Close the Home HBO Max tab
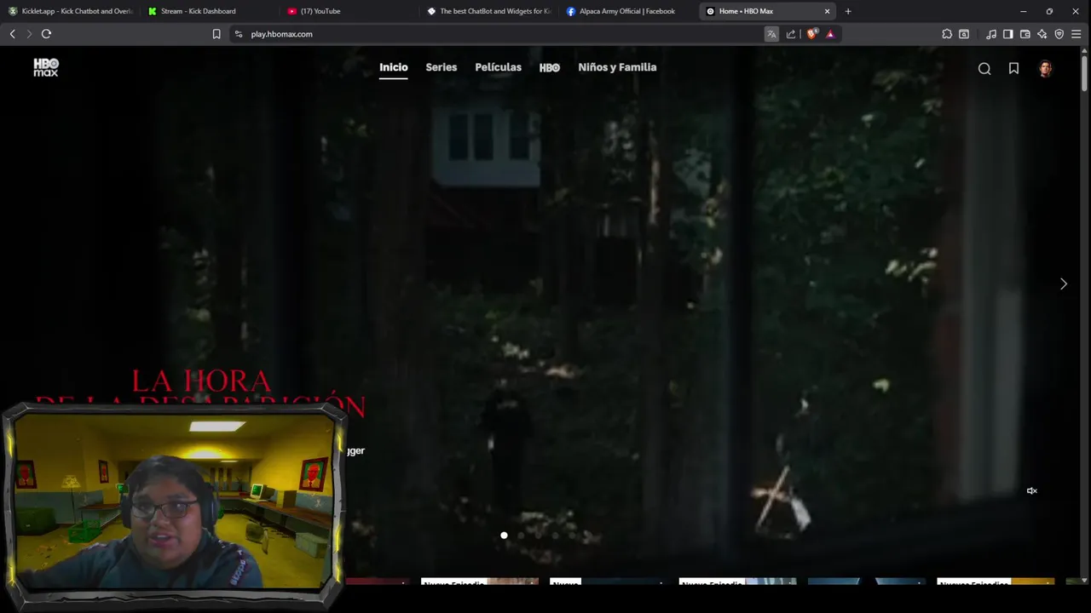 tap(827, 11)
